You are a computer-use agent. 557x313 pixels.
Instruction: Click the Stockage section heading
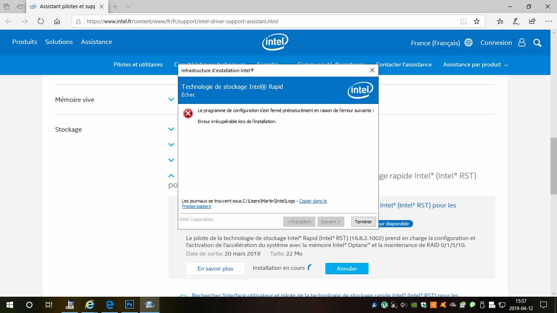69,129
